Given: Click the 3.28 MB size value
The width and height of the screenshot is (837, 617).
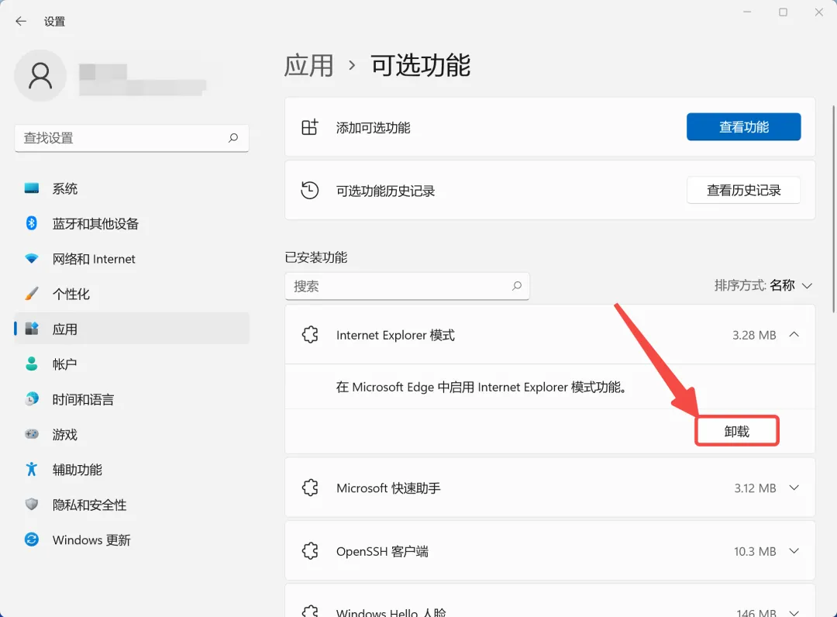Looking at the screenshot, I should [x=754, y=335].
